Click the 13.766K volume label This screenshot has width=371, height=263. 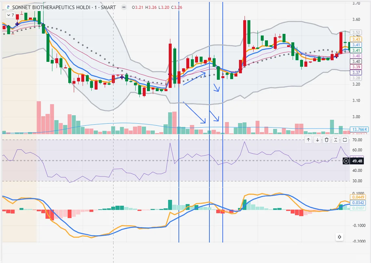point(359,129)
